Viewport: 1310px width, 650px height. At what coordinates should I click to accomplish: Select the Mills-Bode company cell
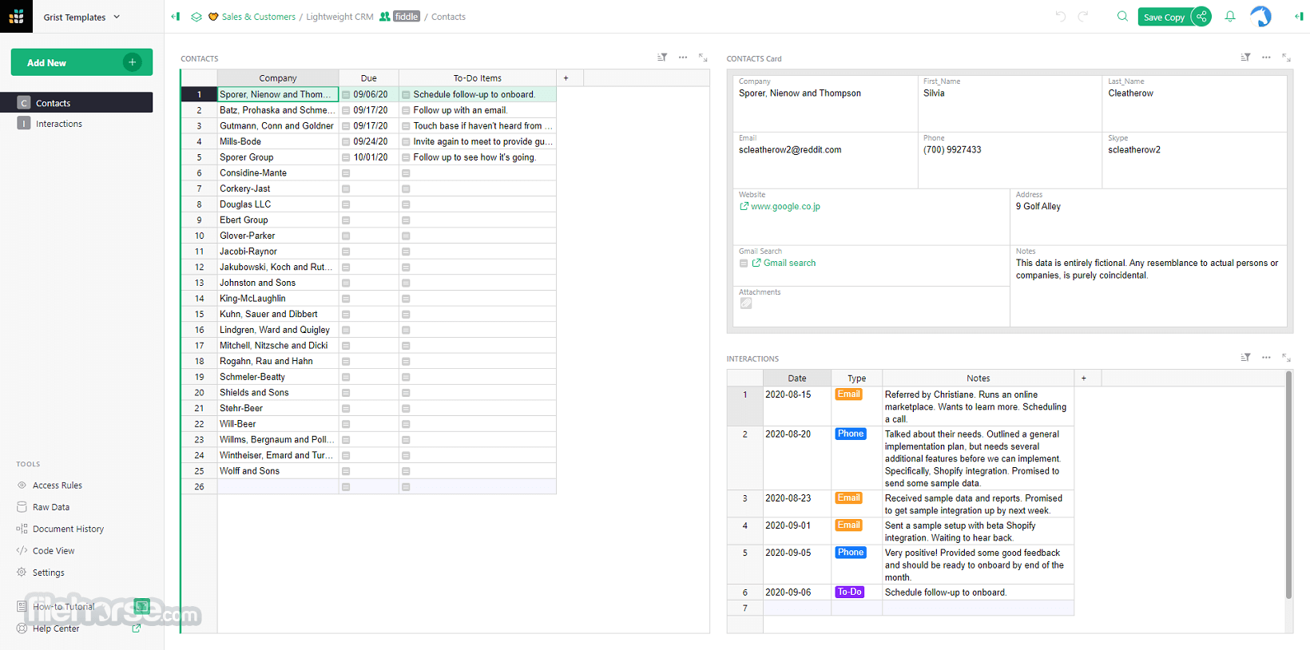pos(278,141)
